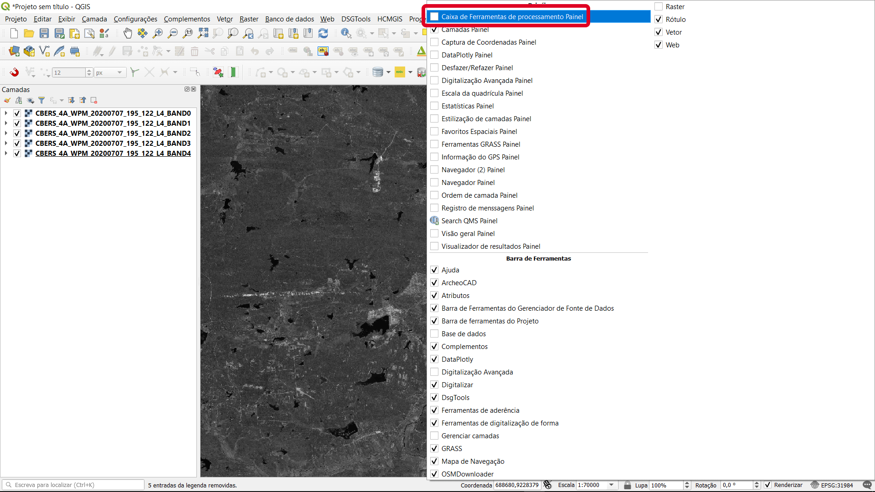Click the Refresh map icon
875x492 pixels.
pyautogui.click(x=323, y=33)
